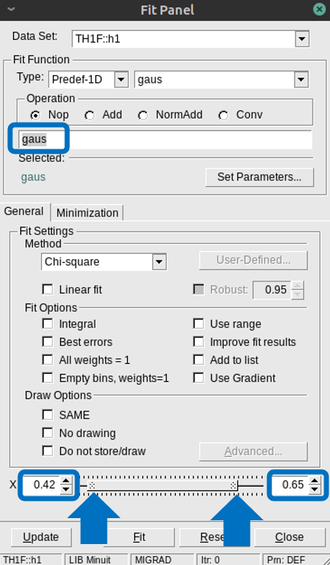This screenshot has height=565, width=330.
Task: Click the gaus function text field
Action: pos(165,139)
